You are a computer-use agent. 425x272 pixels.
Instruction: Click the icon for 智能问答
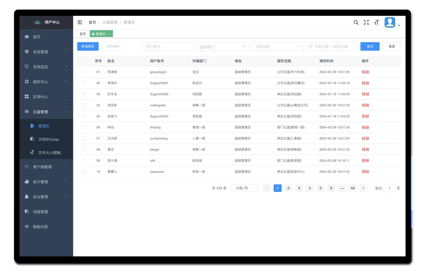[27, 226]
